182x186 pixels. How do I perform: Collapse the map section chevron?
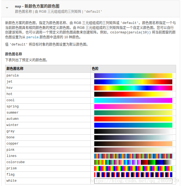pyautogui.click(x=7, y=8)
